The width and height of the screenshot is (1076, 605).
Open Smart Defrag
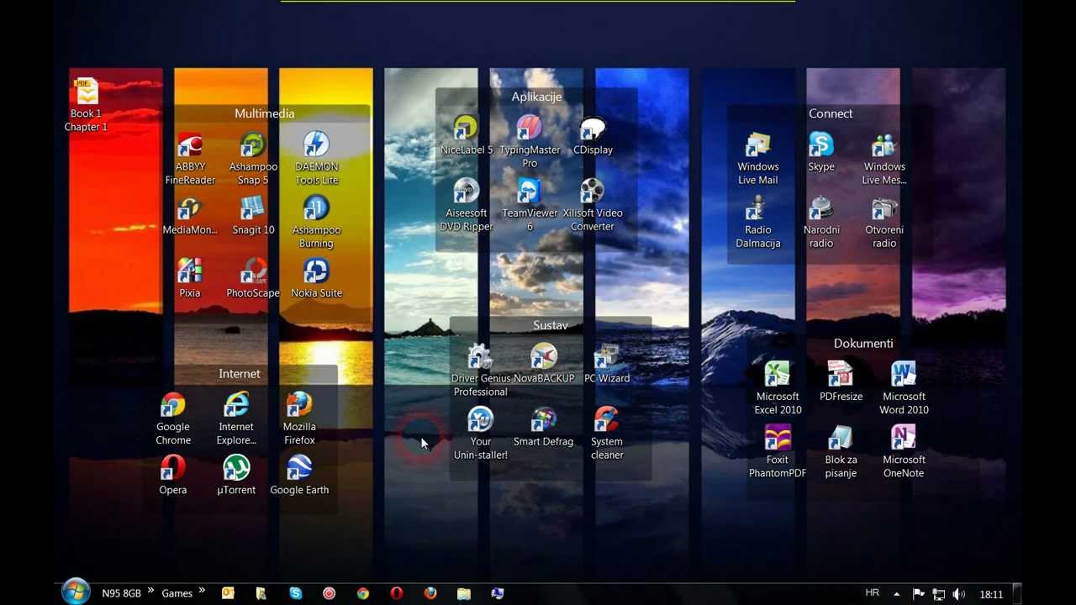(543, 427)
